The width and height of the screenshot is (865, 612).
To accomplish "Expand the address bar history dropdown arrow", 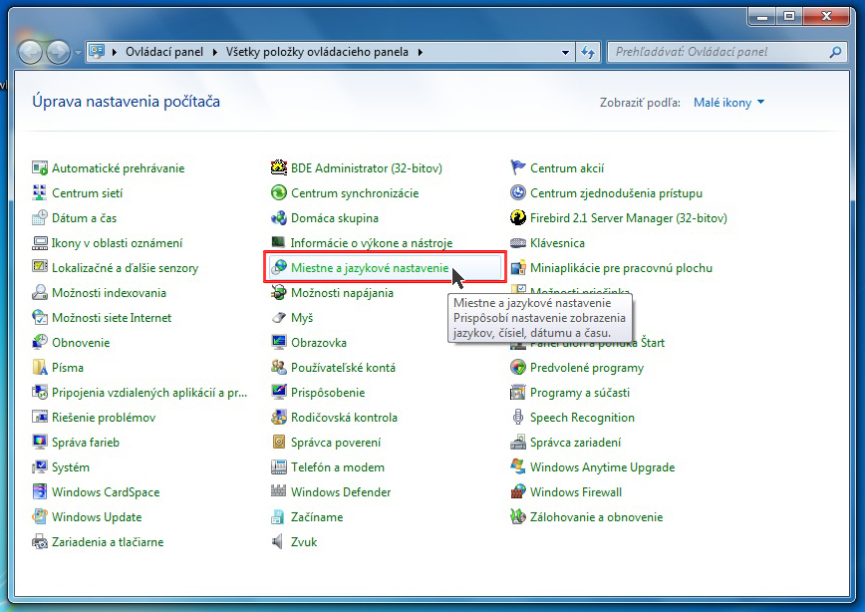I will pyautogui.click(x=565, y=53).
